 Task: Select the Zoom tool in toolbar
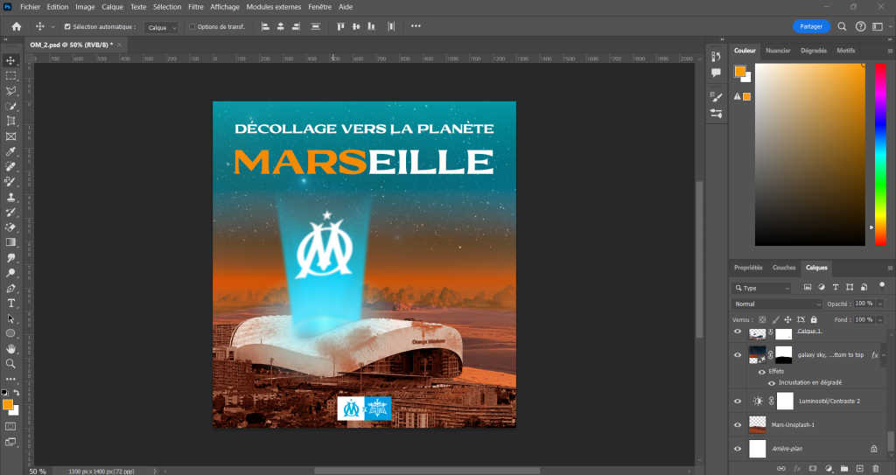click(10, 364)
